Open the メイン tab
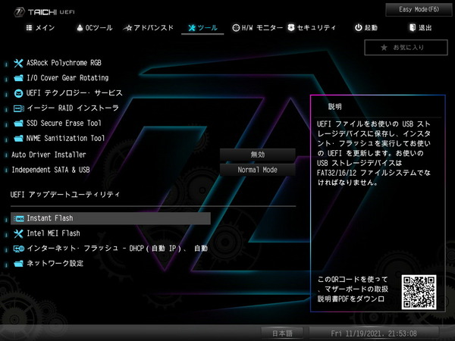Viewport: 455px width, 341px height. pos(40,28)
